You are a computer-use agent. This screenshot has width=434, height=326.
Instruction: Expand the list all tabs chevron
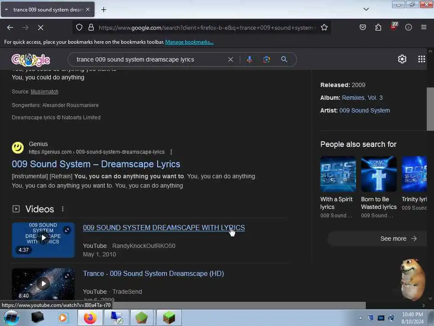click(x=366, y=9)
